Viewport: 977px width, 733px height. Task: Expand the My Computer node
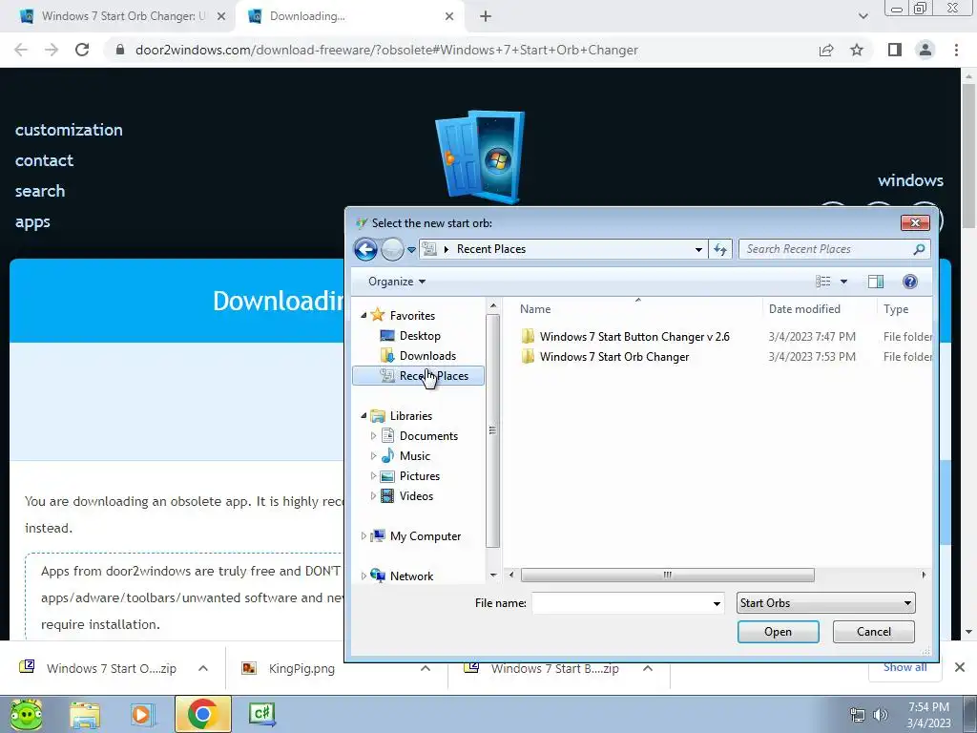coord(364,536)
